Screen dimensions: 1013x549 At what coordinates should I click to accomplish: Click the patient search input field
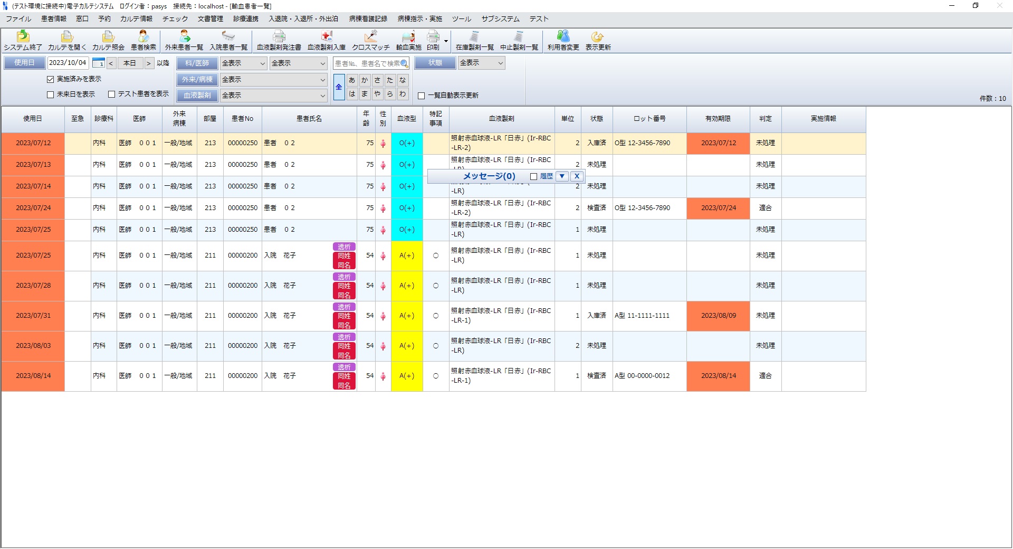(x=367, y=63)
